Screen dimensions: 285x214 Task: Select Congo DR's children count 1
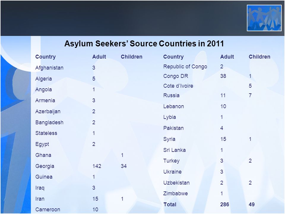[x=250, y=76]
